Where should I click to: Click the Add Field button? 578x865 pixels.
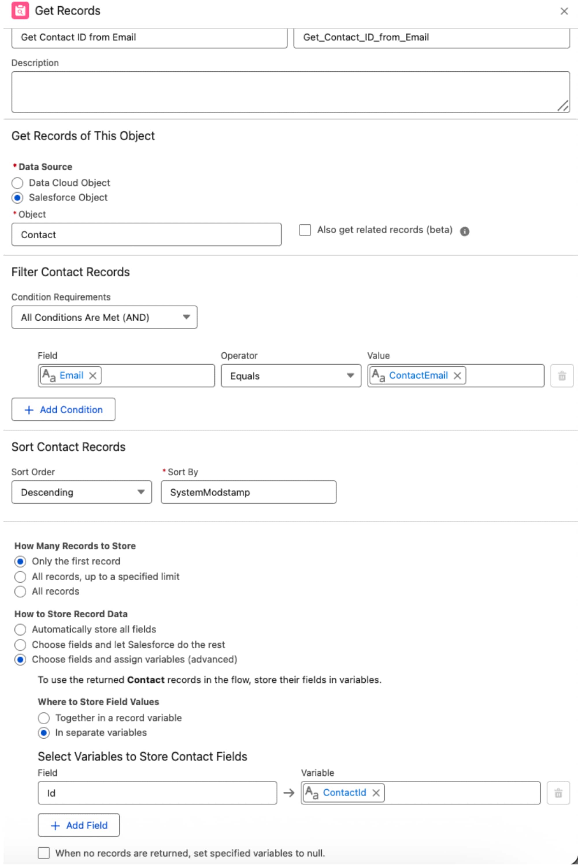coord(79,825)
